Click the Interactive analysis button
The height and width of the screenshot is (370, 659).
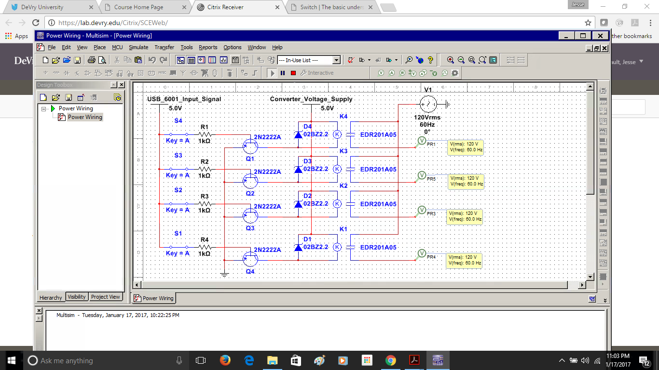(x=316, y=73)
